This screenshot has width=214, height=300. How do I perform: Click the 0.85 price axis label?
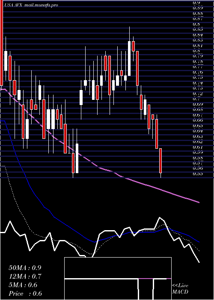[x=197, y=30]
